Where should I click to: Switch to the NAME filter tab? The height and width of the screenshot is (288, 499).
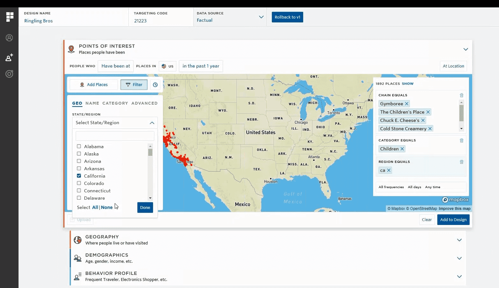pyautogui.click(x=92, y=103)
